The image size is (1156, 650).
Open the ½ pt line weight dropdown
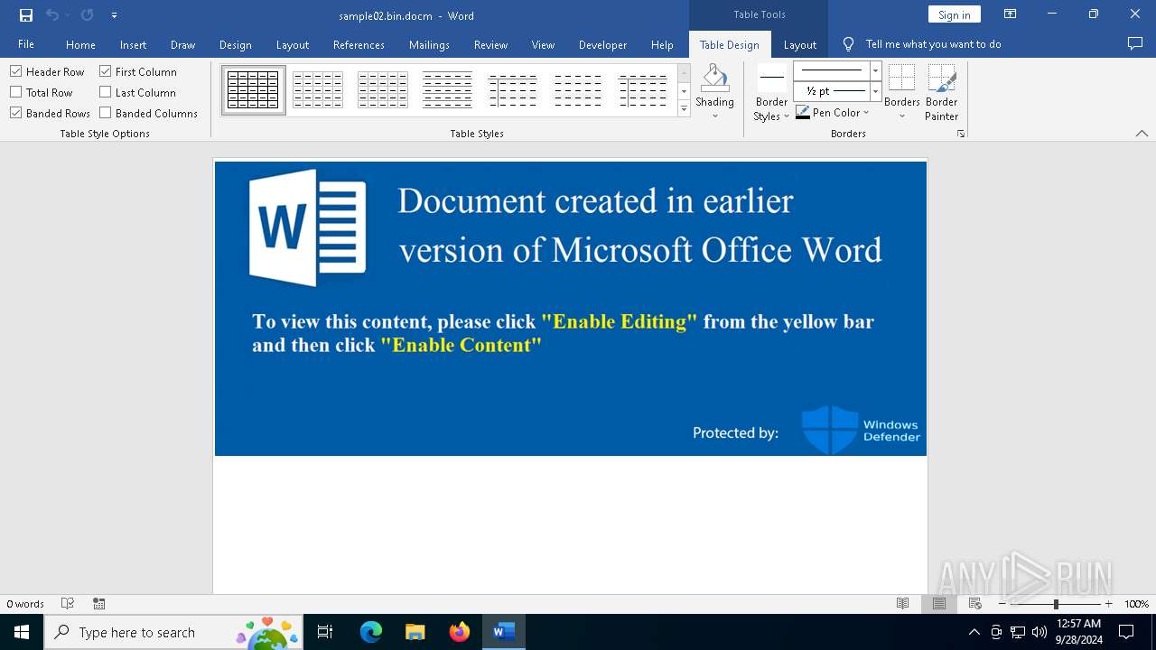875,91
